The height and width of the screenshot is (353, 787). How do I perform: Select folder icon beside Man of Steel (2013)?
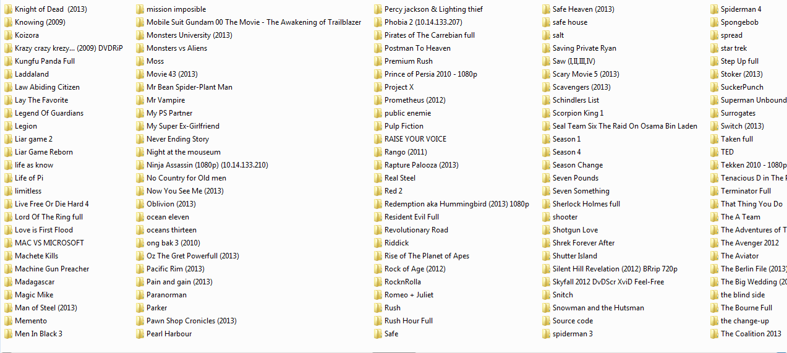coord(8,308)
